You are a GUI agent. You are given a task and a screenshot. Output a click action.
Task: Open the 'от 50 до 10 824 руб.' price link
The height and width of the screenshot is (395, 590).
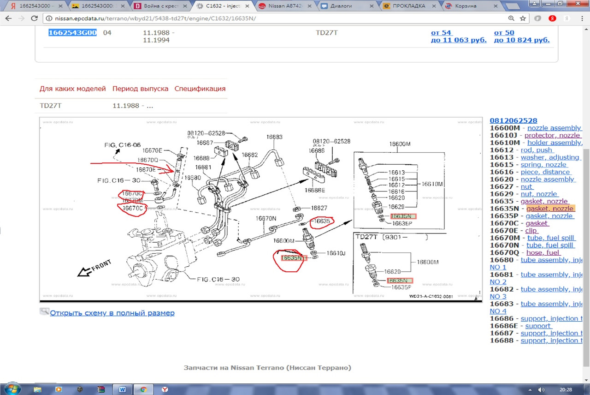pyautogui.click(x=522, y=36)
